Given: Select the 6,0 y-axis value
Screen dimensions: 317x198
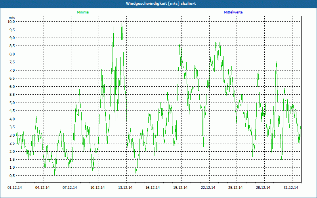Looking at the screenshot, I should [12, 86].
